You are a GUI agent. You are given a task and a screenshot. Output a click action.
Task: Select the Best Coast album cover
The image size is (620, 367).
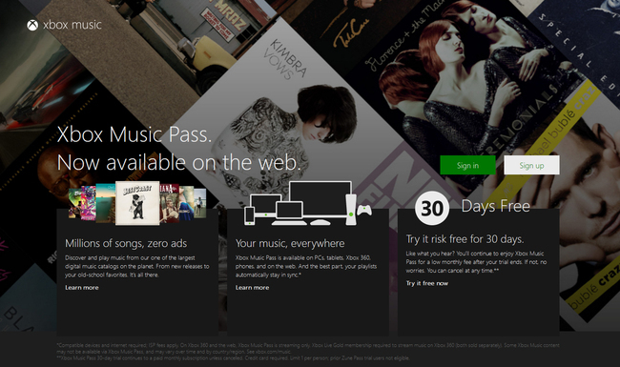click(137, 203)
